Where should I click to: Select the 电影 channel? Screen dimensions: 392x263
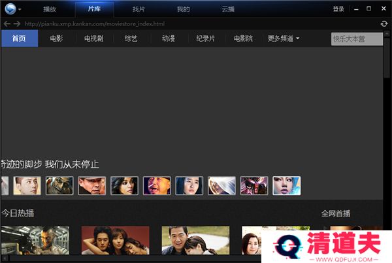click(x=57, y=39)
